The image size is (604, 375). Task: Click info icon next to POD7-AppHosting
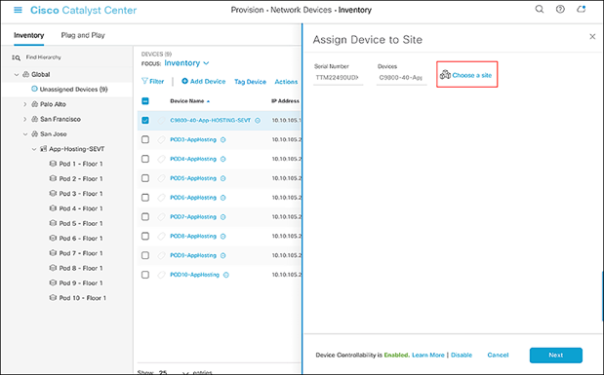tap(223, 217)
